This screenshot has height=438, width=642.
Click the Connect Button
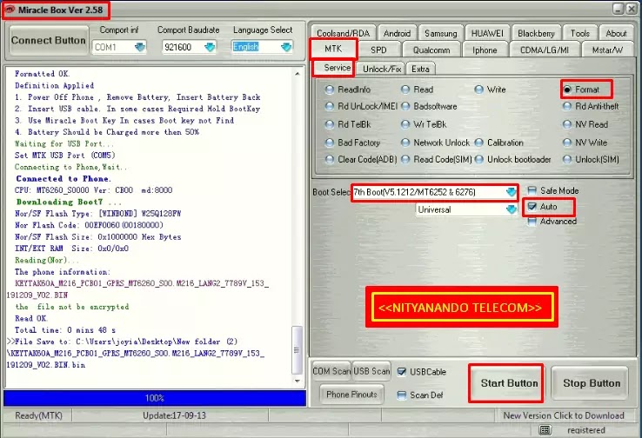coord(49,41)
